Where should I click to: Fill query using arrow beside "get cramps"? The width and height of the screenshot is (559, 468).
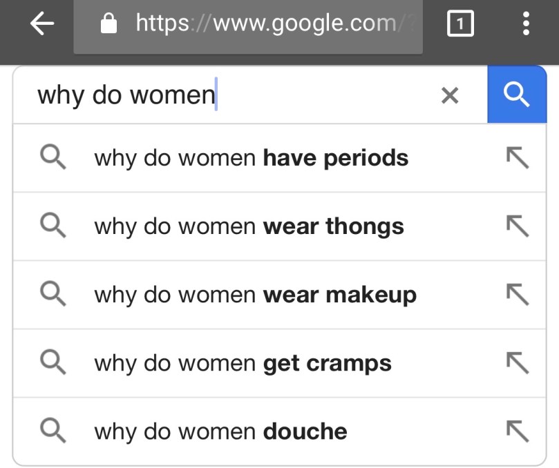click(517, 363)
